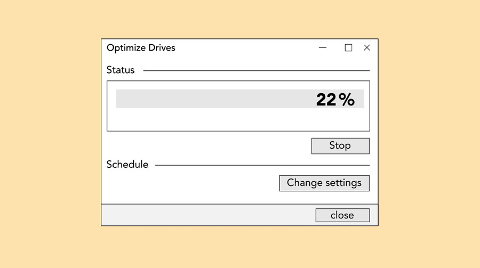Click empty space below the progress bar inside status box
Viewport: 480px width, 268px height.
238,120
